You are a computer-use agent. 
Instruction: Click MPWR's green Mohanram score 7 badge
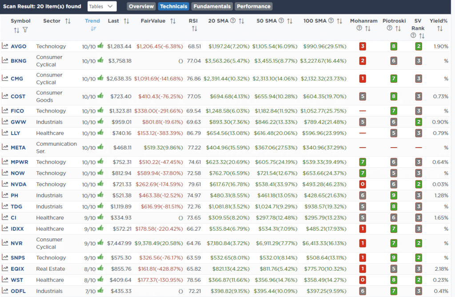pyautogui.click(x=363, y=162)
